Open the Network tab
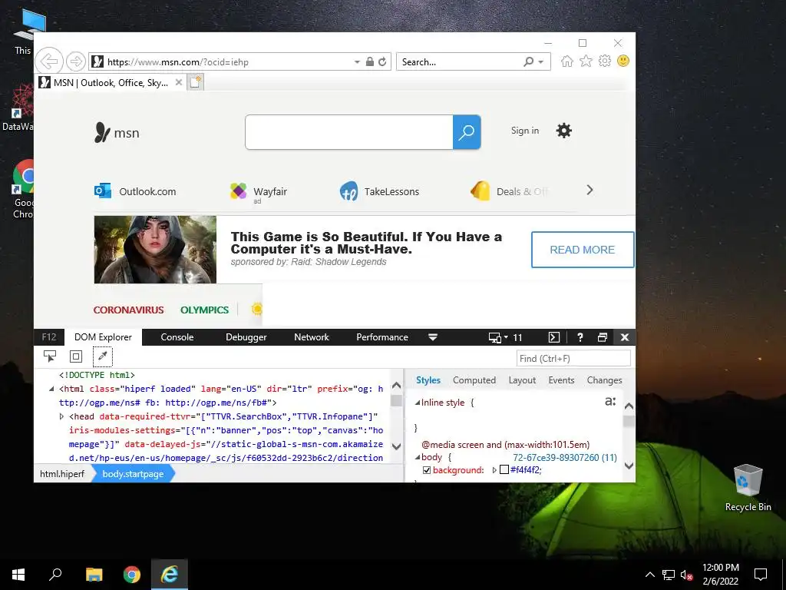 pyautogui.click(x=312, y=337)
